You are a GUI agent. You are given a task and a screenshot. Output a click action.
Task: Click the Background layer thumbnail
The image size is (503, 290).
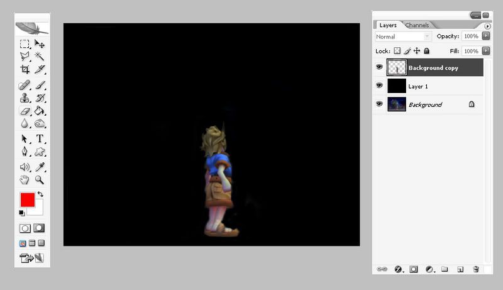[397, 104]
